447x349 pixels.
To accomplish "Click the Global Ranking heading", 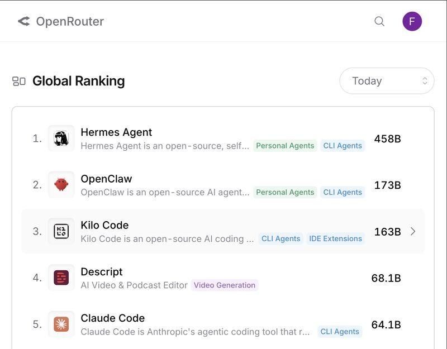I will (x=78, y=81).
